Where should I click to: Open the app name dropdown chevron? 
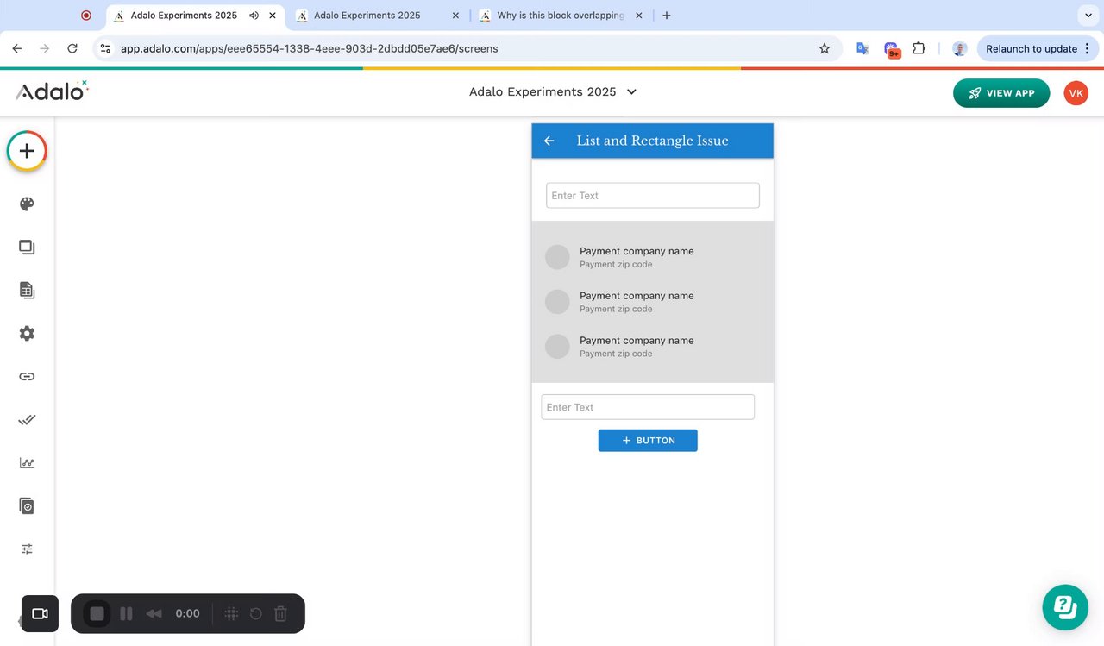[631, 91]
